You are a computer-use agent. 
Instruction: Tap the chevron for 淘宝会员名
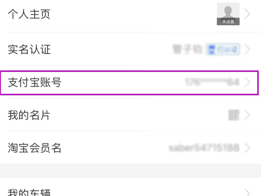tap(247, 148)
